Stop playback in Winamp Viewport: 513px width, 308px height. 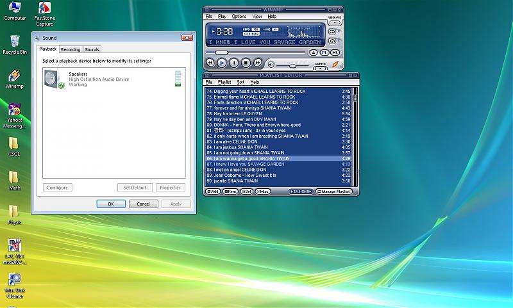(x=246, y=63)
